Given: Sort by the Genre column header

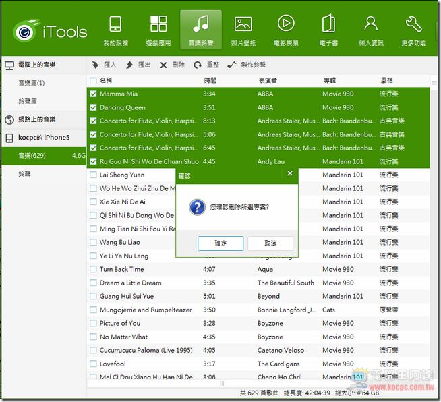Looking at the screenshot, I should [x=387, y=80].
